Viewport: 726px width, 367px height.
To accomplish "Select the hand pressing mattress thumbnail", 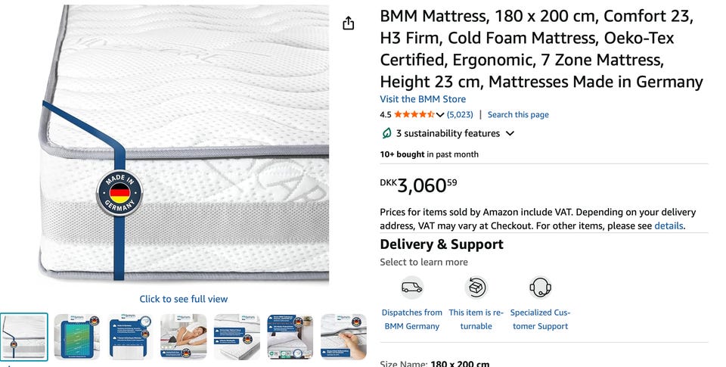I will (x=343, y=337).
